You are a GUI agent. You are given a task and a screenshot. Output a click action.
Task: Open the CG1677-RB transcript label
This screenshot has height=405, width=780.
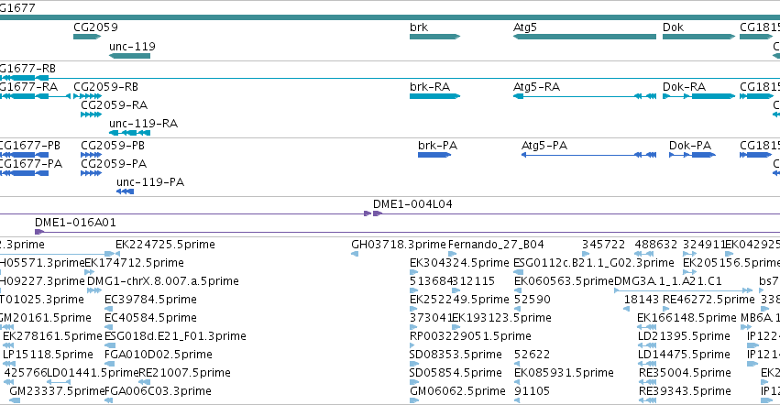pos(27,68)
